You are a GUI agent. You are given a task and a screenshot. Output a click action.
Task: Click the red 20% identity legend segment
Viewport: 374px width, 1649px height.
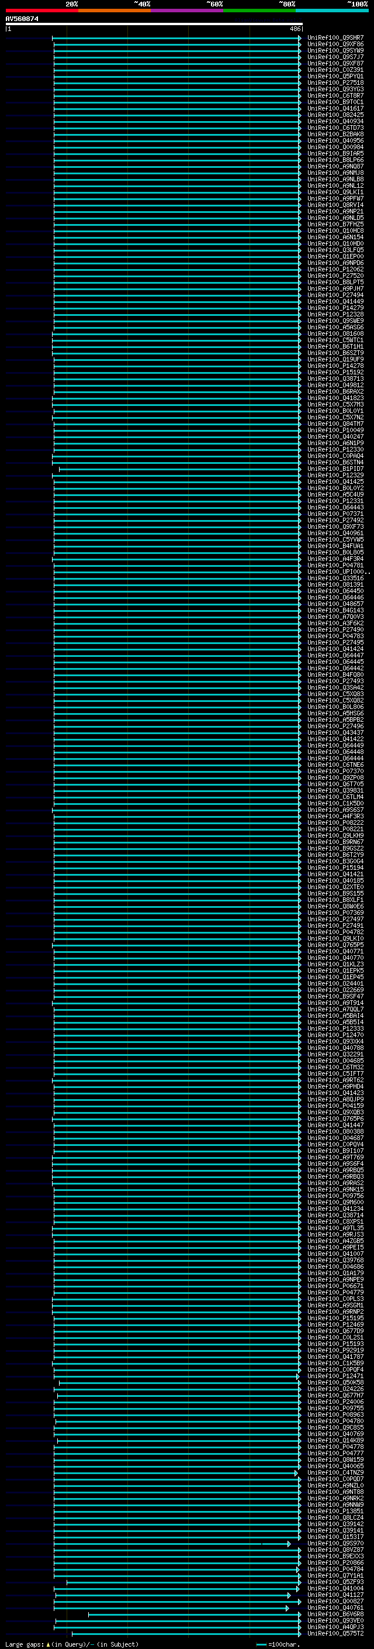41,11
